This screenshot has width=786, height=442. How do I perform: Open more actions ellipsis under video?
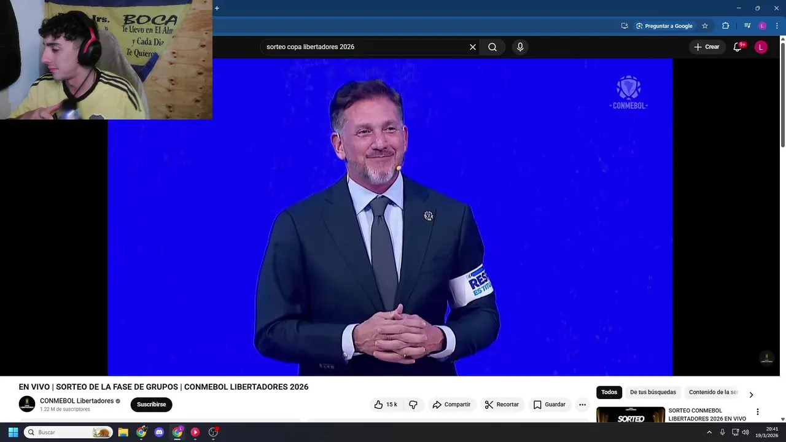click(582, 405)
